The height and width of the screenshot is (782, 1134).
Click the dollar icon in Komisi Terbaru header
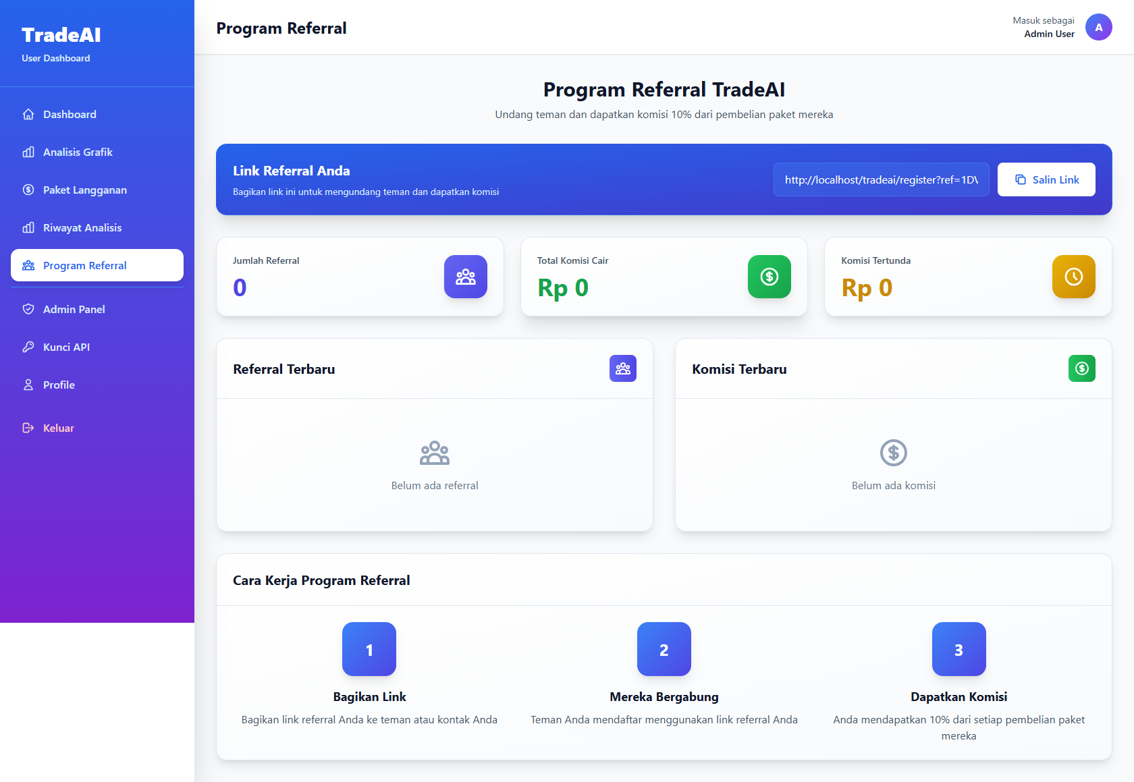(x=1082, y=369)
